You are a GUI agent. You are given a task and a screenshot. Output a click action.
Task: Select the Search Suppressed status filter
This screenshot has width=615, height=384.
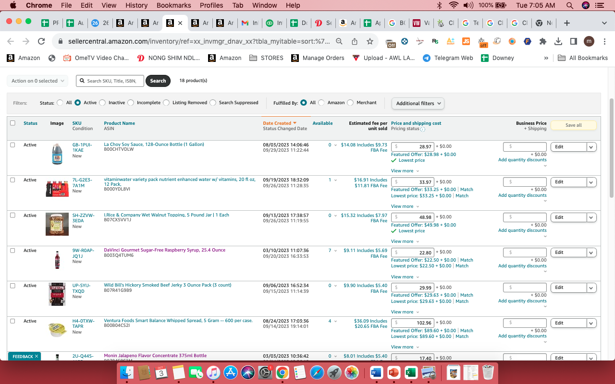213,103
